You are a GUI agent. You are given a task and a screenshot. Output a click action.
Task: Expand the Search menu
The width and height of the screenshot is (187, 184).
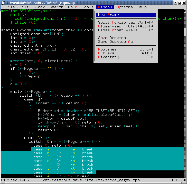pos(56,7)
